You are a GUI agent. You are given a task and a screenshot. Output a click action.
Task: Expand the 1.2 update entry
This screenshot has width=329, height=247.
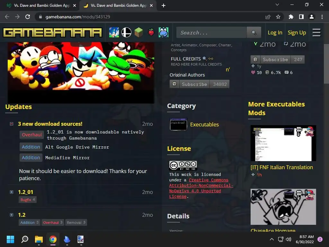pyautogui.click(x=12, y=215)
